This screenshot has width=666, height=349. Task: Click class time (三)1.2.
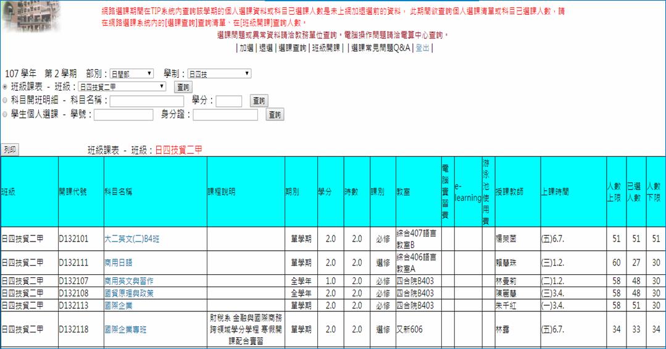pos(553,263)
